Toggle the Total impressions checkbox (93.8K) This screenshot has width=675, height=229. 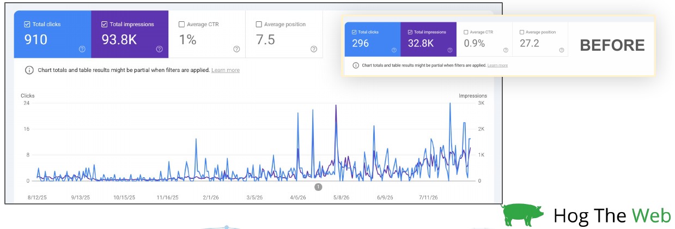pyautogui.click(x=105, y=25)
